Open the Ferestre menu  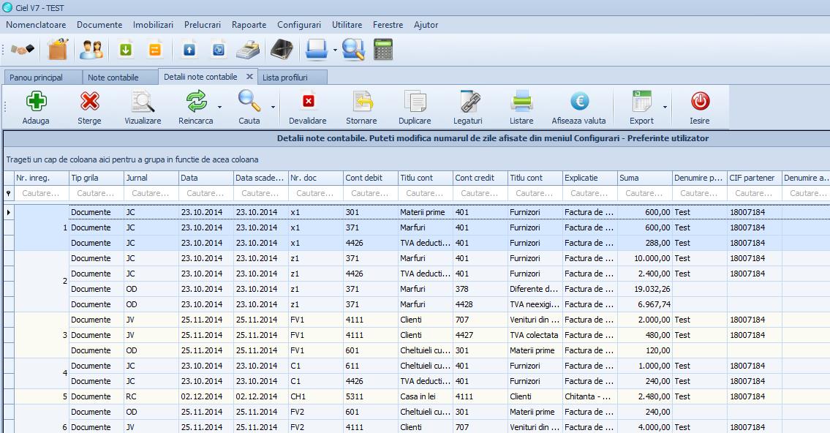(x=388, y=25)
